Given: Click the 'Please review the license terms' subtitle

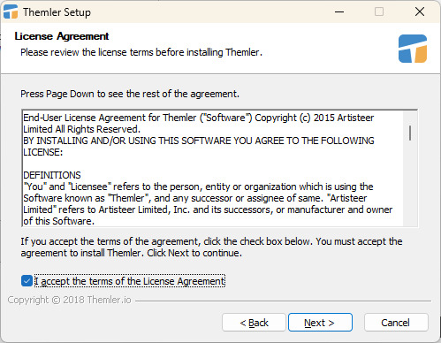Looking at the screenshot, I should point(141,52).
